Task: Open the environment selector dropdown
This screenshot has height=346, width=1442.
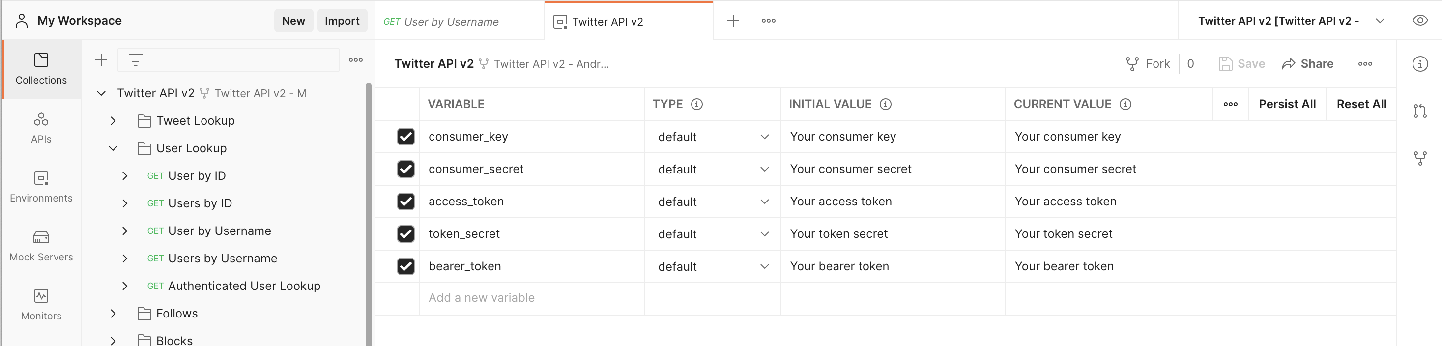Action: pyautogui.click(x=1379, y=21)
